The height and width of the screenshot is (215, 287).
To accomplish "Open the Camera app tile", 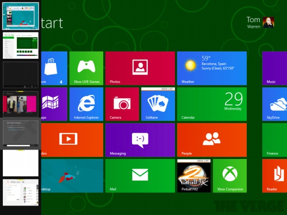I will [122, 104].
